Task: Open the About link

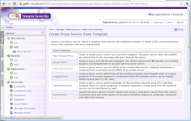Action: (x=180, y=22)
